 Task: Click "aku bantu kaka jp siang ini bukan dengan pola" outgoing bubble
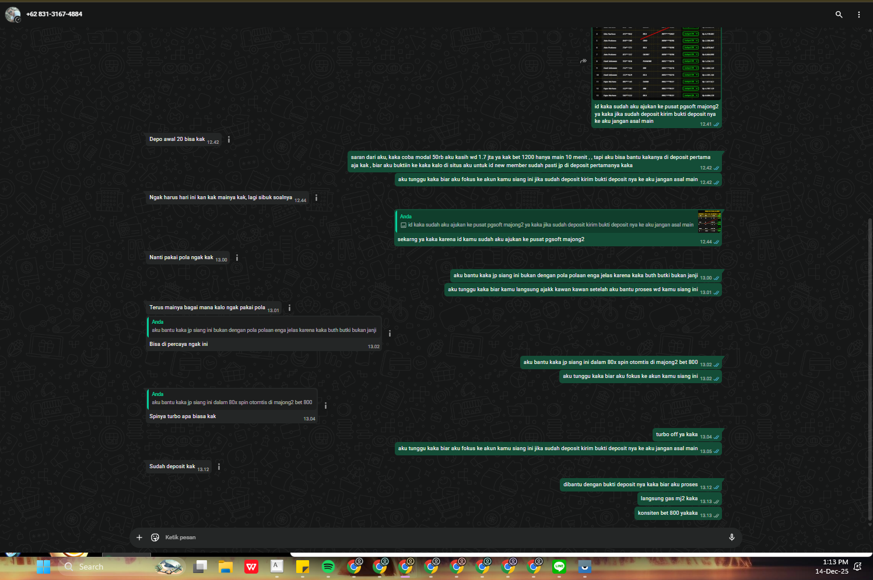(586, 275)
